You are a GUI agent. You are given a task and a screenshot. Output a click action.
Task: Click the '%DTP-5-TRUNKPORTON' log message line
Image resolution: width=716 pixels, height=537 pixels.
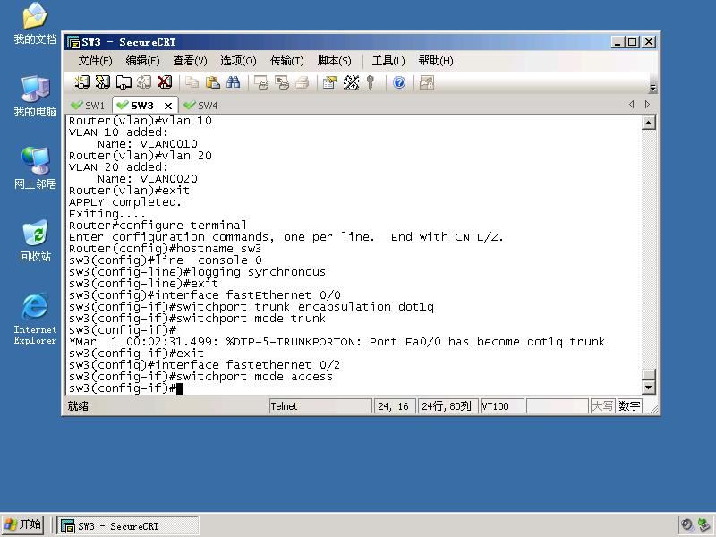click(337, 342)
